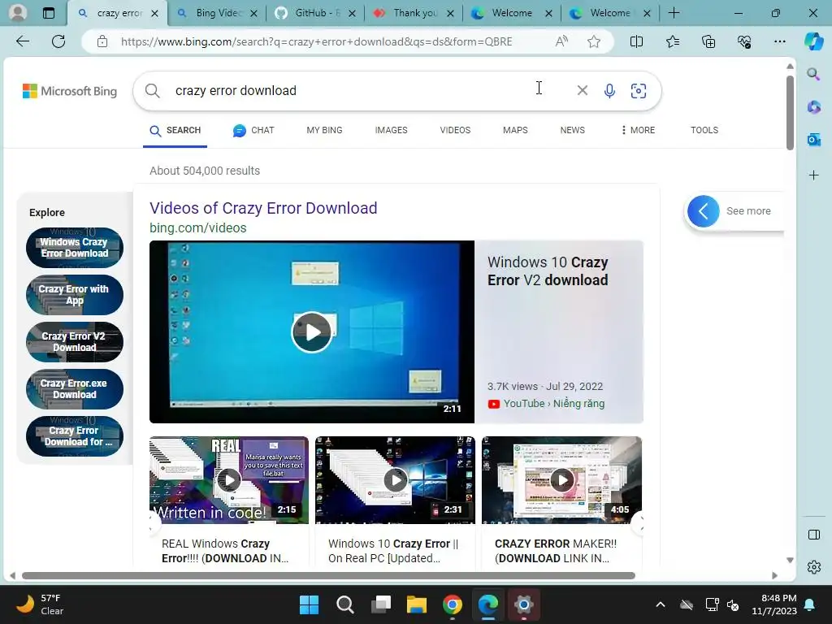Play the Windows 10 Crazy Error V2 video
Screen dimensions: 832x624
pos(312,332)
